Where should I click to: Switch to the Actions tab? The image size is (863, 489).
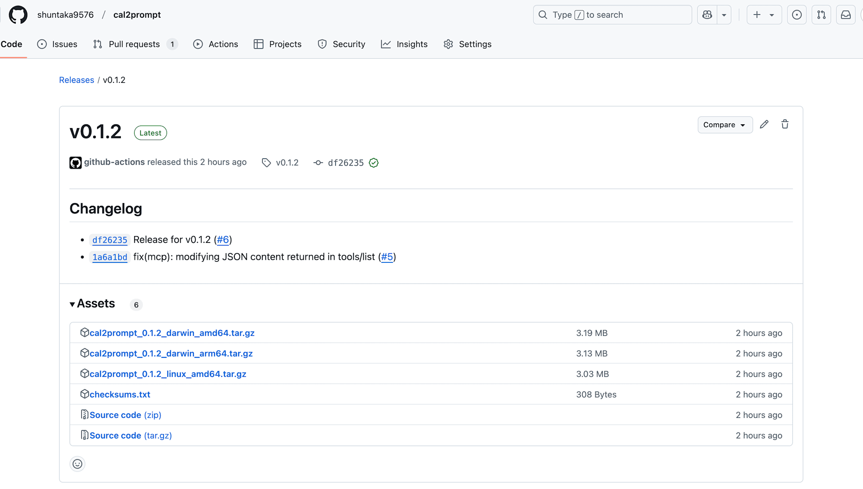point(216,44)
